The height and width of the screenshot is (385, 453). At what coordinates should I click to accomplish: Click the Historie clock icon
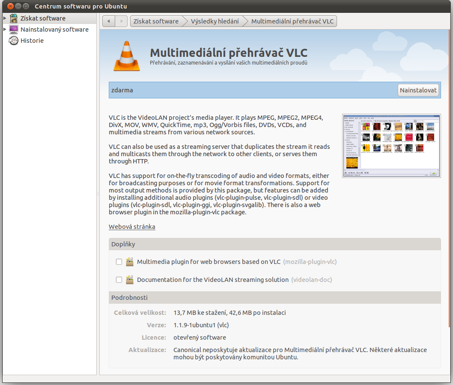point(13,41)
